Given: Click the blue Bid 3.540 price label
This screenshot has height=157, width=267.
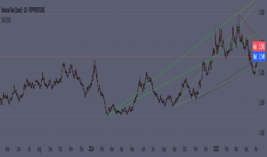Looking at the screenshot, I should click(259, 57).
